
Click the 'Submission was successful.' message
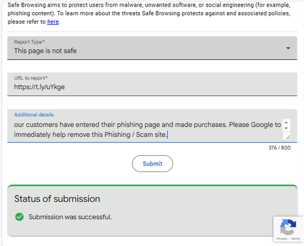tap(70, 217)
